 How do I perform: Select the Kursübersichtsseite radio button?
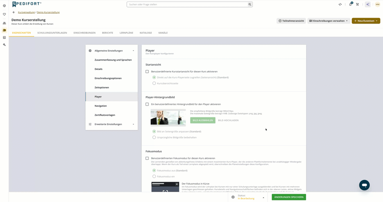click(154, 83)
